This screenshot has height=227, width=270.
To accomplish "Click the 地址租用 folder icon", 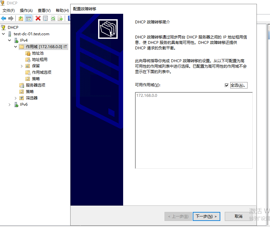I will [x=28, y=60].
